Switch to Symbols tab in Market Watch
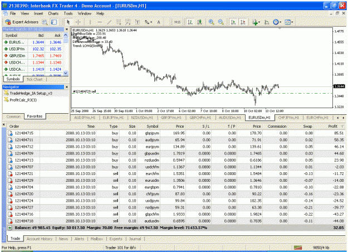This screenshot has width=348, height=252. click(x=13, y=79)
